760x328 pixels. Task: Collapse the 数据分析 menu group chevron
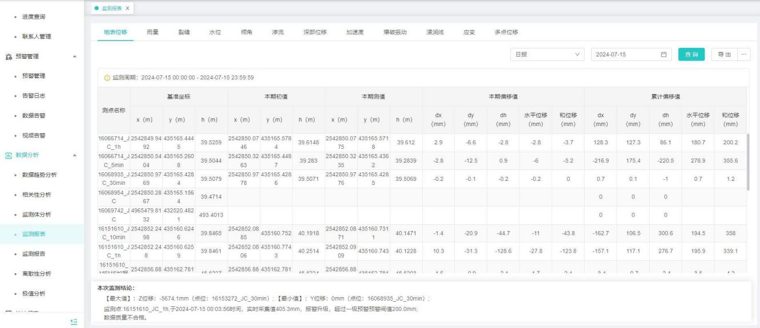pyautogui.click(x=74, y=155)
